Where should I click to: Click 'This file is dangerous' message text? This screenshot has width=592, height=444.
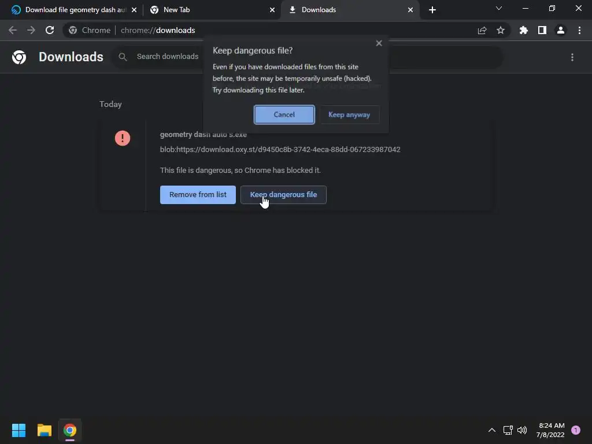coord(240,171)
